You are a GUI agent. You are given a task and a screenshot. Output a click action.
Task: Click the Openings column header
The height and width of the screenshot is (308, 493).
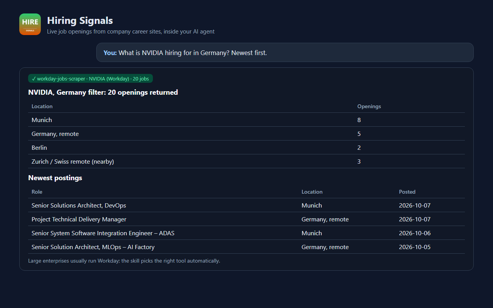click(369, 106)
